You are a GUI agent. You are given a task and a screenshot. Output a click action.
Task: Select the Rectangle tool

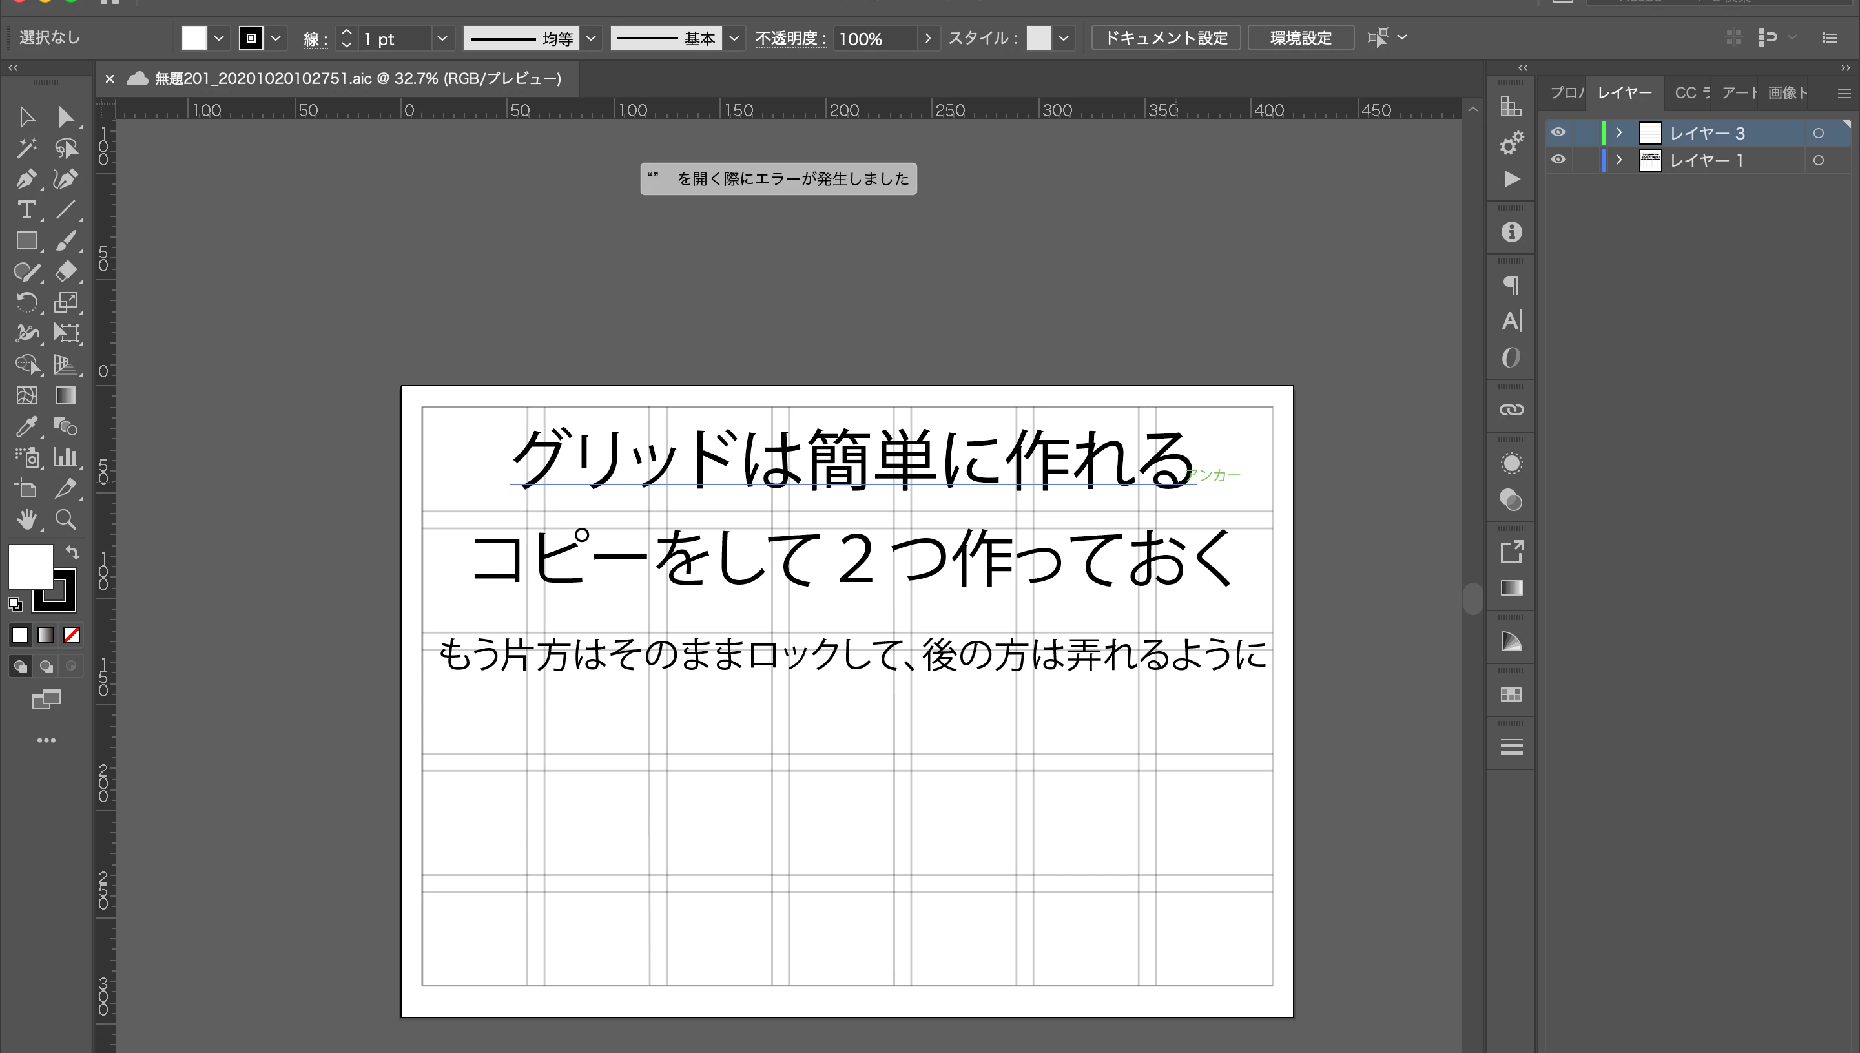pyautogui.click(x=26, y=241)
